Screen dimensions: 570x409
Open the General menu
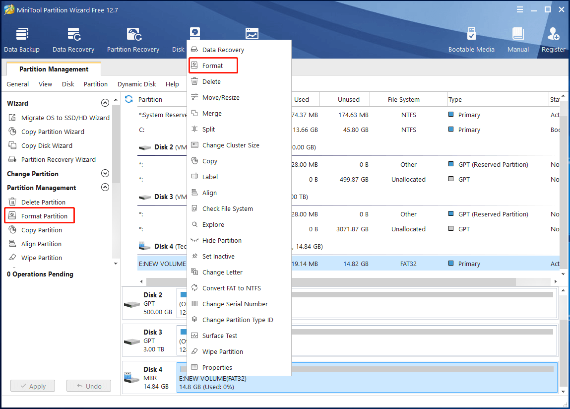pyautogui.click(x=17, y=84)
